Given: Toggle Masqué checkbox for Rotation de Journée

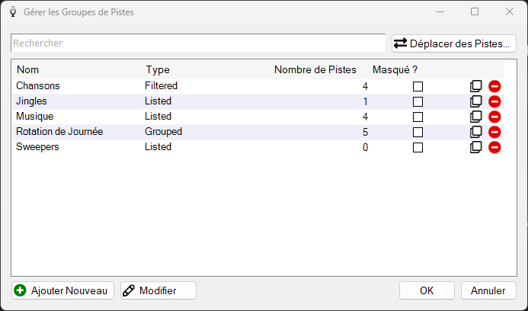Looking at the screenshot, I should tap(418, 132).
